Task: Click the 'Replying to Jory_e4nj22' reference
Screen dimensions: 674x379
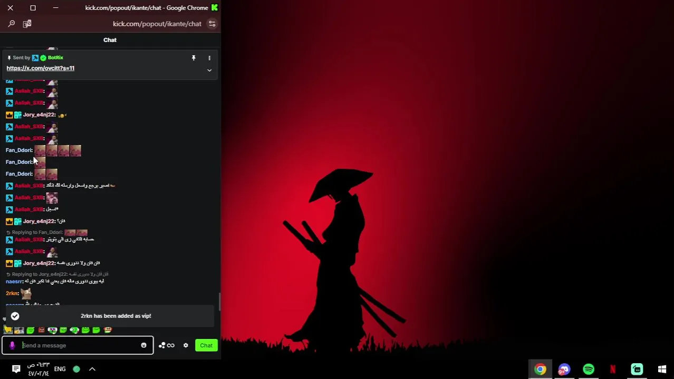Action: [x=57, y=274]
